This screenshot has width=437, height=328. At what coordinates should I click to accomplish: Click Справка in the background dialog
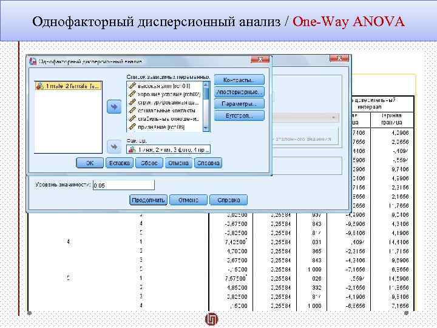coord(229,200)
